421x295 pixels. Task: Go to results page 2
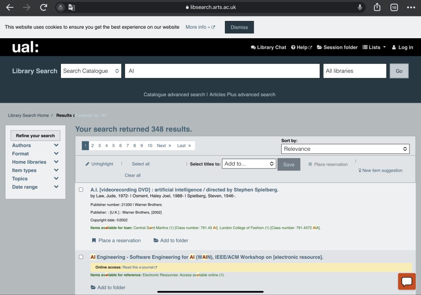tap(93, 145)
